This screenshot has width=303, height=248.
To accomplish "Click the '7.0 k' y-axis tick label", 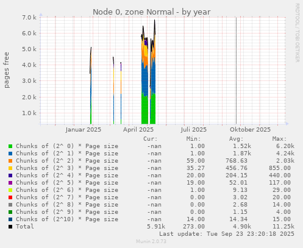I will pos(29,17).
